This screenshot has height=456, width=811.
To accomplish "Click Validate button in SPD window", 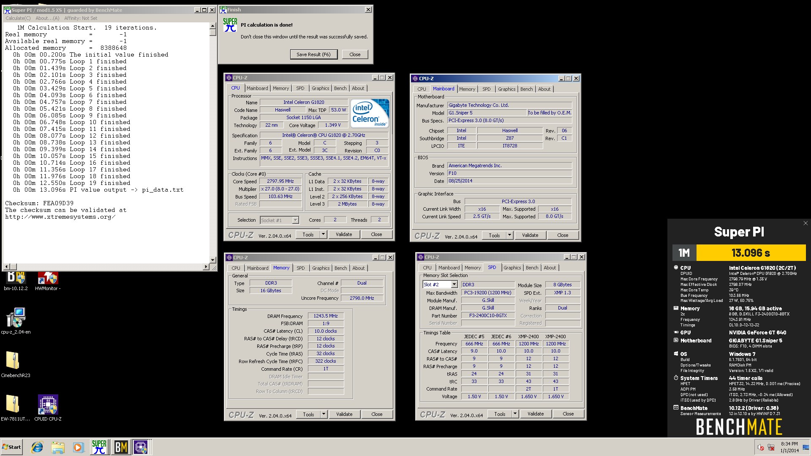I will (x=536, y=414).
